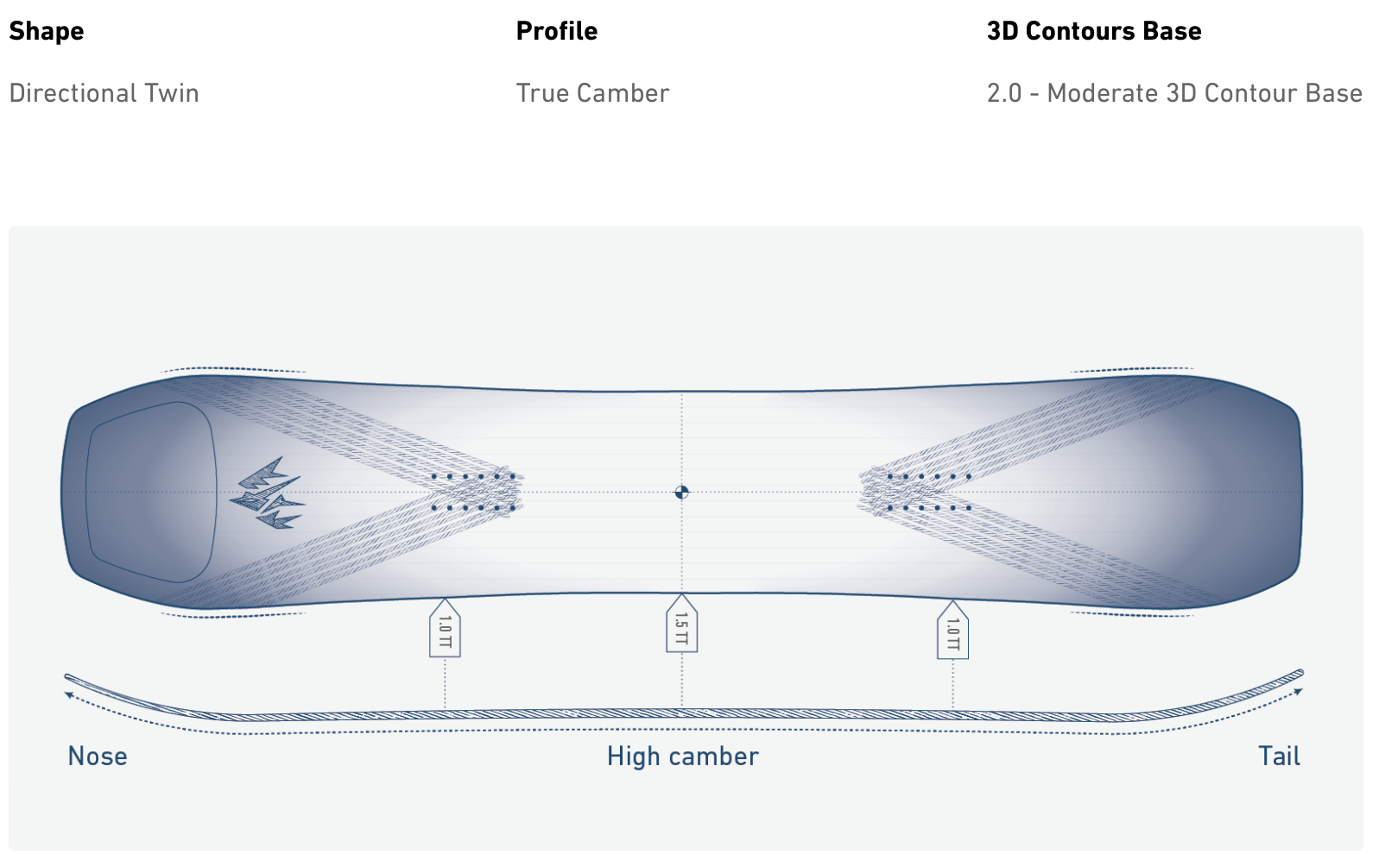
Task: Click the 3D Contours Base heading
Action: click(x=1094, y=31)
